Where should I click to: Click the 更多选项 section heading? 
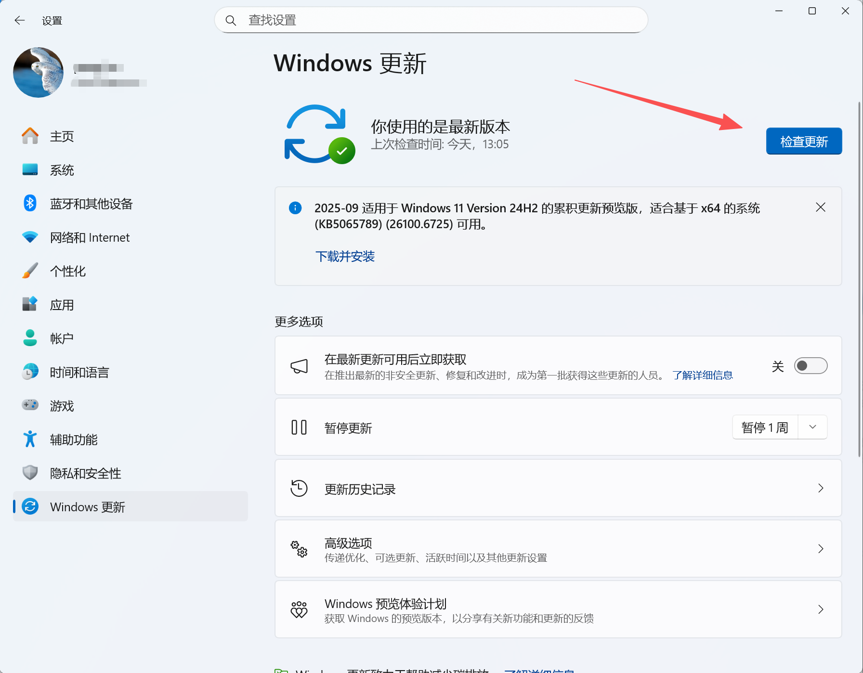[x=299, y=322]
